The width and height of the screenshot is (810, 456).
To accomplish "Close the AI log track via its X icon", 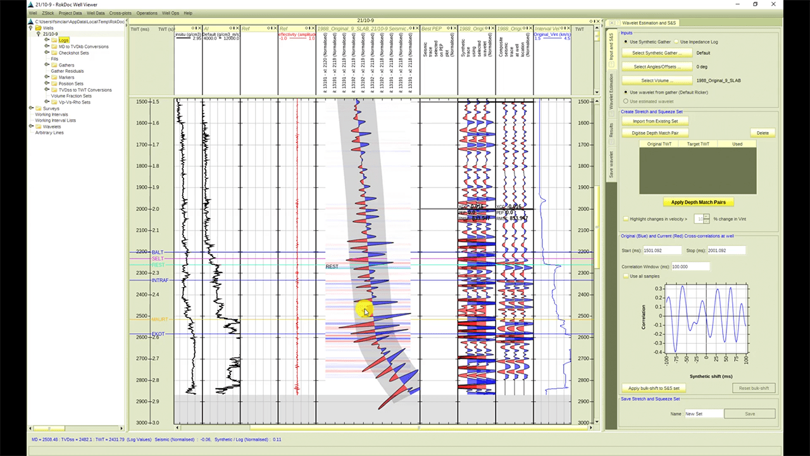I will click(238, 28).
